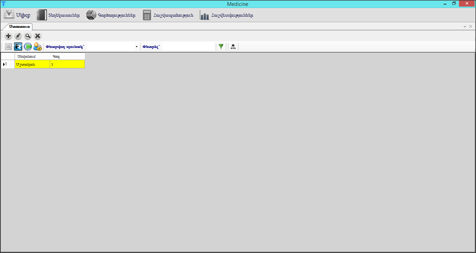Open the Սկիզբ menu
Image resolution: width=476 pixels, height=253 pixels.
tap(17, 15)
